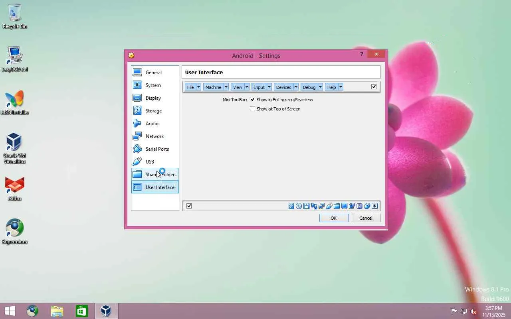
Task: Open the Audio settings page
Action: pyautogui.click(x=155, y=124)
